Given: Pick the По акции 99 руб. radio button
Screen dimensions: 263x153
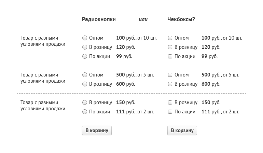Looking at the screenshot, I should (x=85, y=56).
